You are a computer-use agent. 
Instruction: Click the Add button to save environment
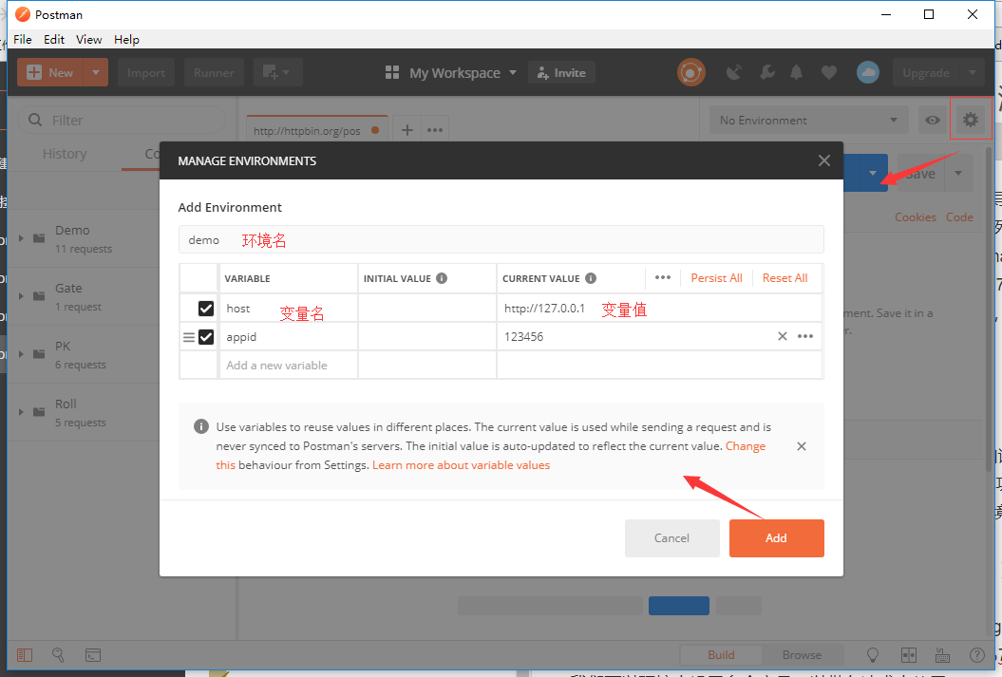click(x=776, y=537)
